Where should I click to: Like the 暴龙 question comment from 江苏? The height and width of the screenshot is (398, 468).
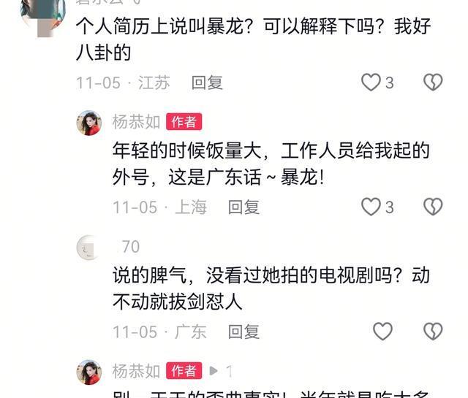(x=371, y=83)
